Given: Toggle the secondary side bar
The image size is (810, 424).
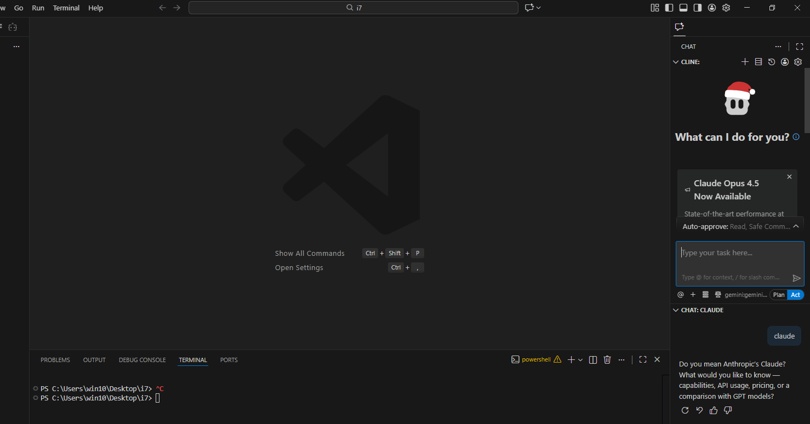Looking at the screenshot, I should (698, 8).
